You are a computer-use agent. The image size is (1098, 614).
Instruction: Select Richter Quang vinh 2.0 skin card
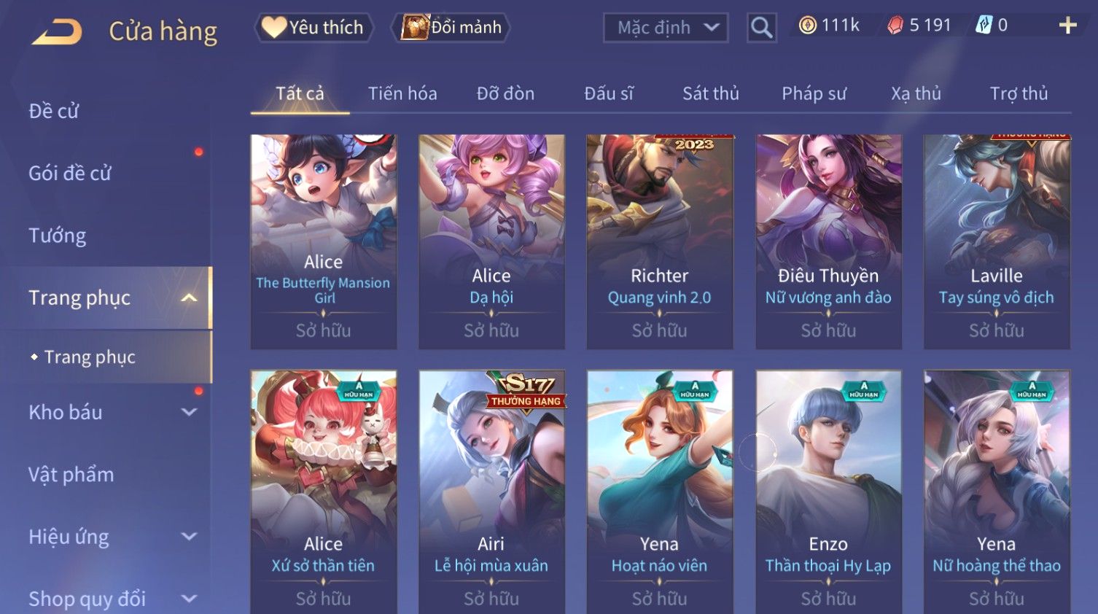(660, 241)
